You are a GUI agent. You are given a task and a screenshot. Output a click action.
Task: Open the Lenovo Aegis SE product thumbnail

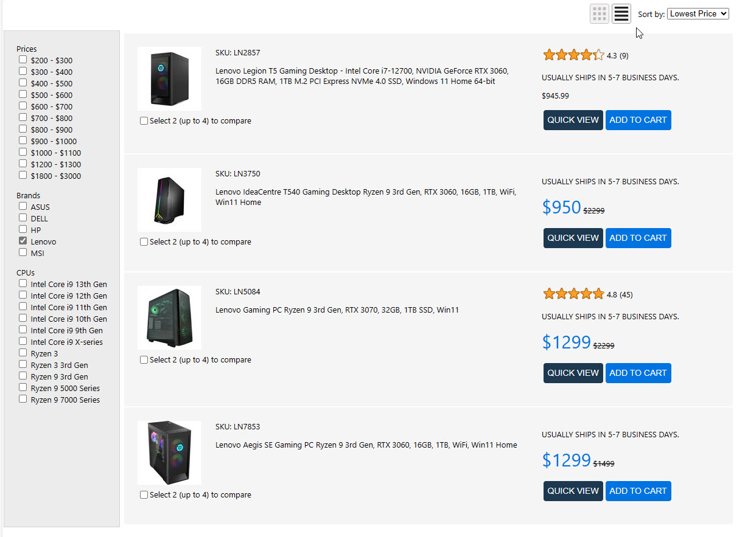[x=169, y=452]
